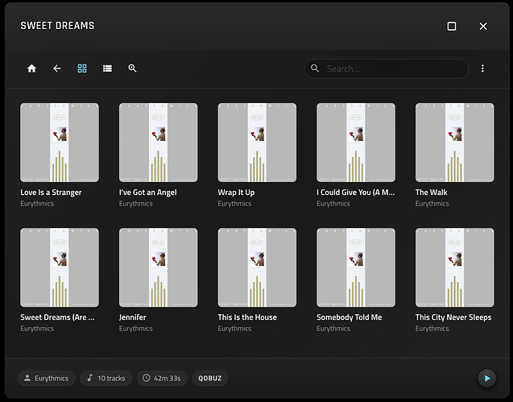Click the SWEET DREAMS window title
This screenshot has height=402, width=513.
pyautogui.click(x=57, y=26)
